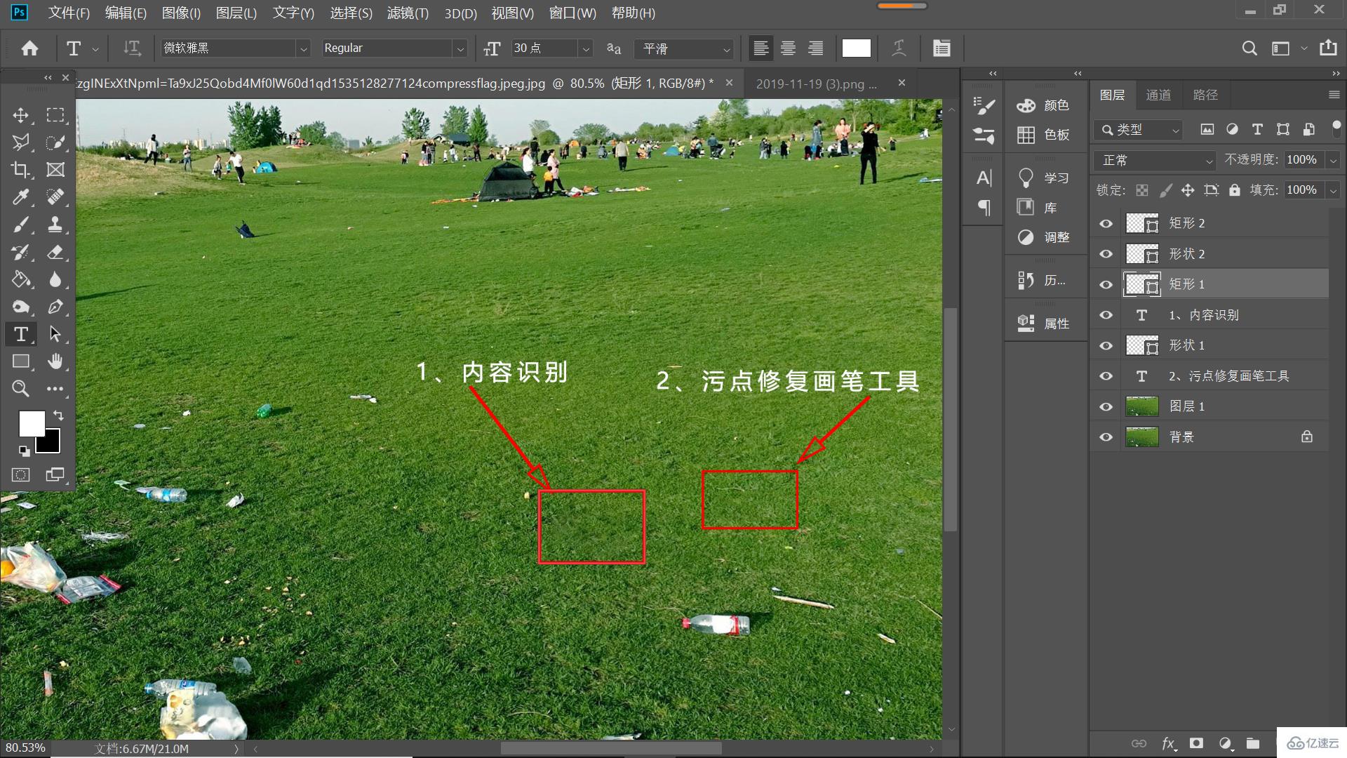Select the Frame tool

point(55,170)
